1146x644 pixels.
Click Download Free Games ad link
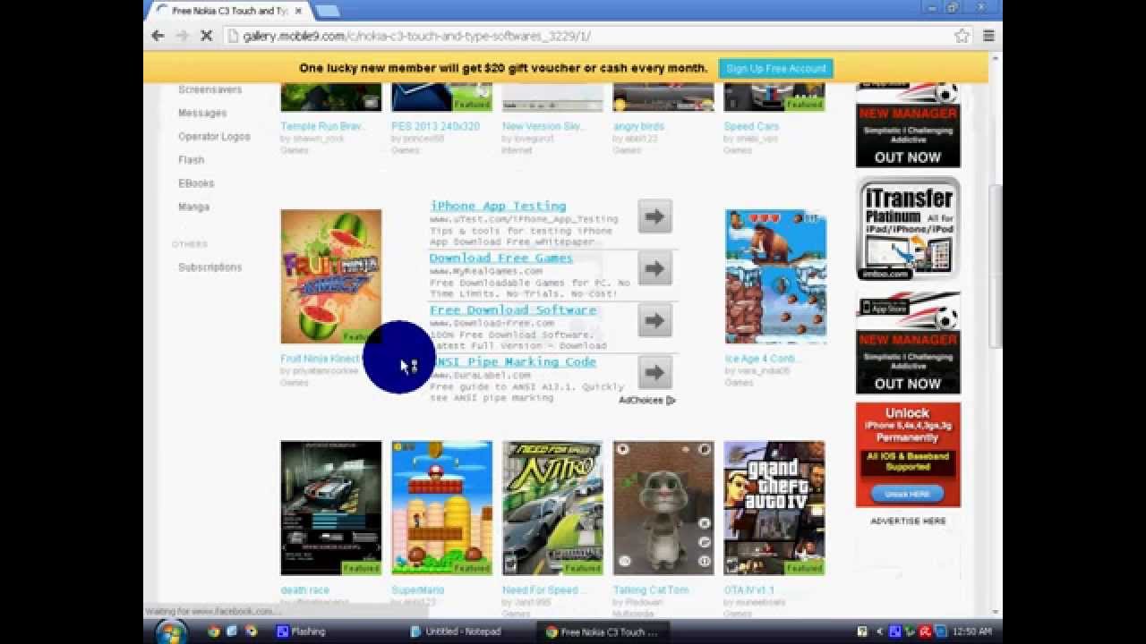(x=500, y=258)
